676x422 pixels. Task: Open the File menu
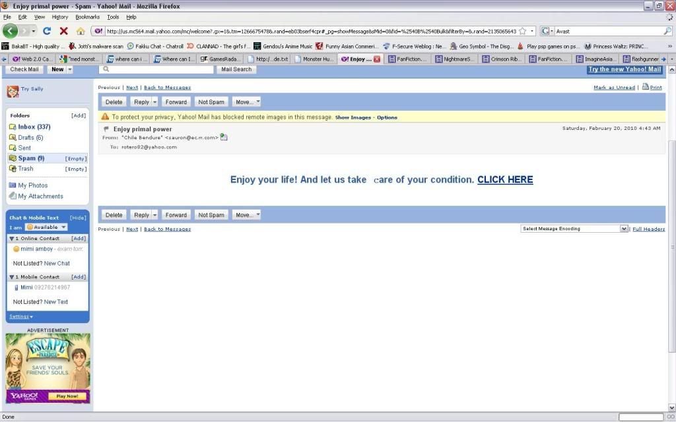pyautogui.click(x=7, y=17)
